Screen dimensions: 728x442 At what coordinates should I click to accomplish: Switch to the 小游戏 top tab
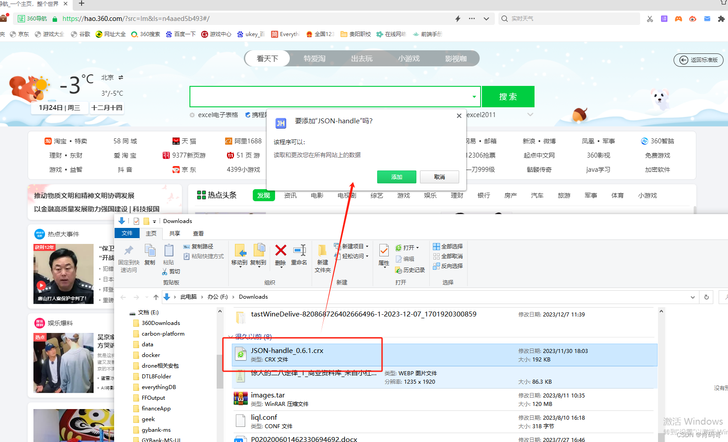point(409,58)
